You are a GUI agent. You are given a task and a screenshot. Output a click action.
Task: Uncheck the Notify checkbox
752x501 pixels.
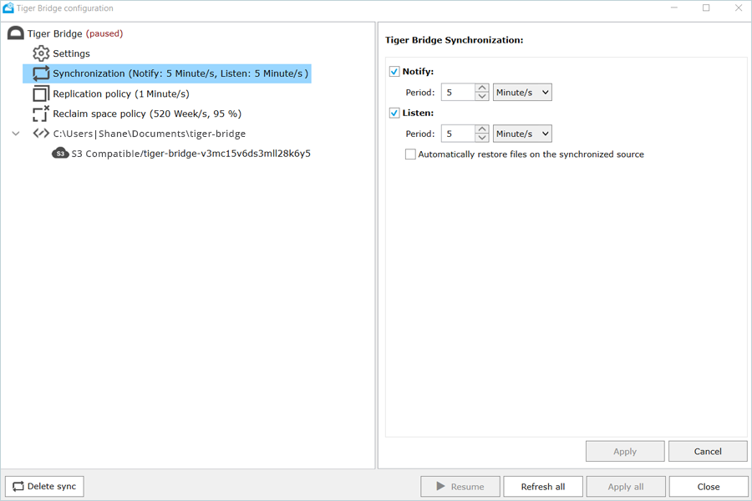[394, 72]
